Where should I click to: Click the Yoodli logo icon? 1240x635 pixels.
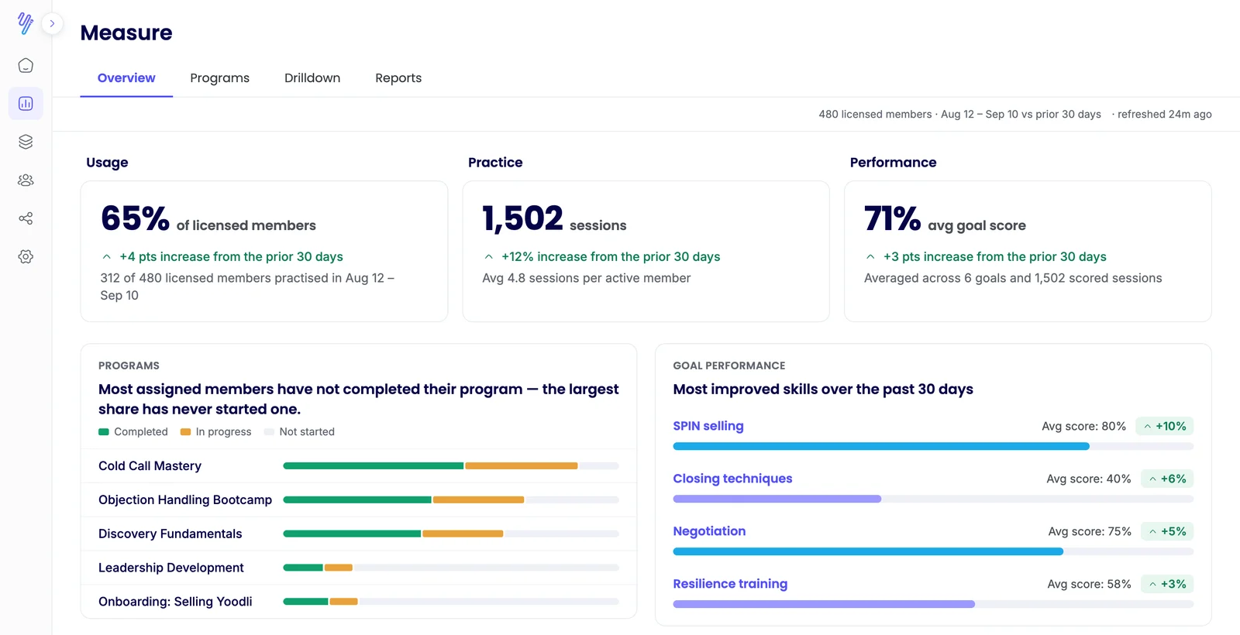pyautogui.click(x=26, y=23)
